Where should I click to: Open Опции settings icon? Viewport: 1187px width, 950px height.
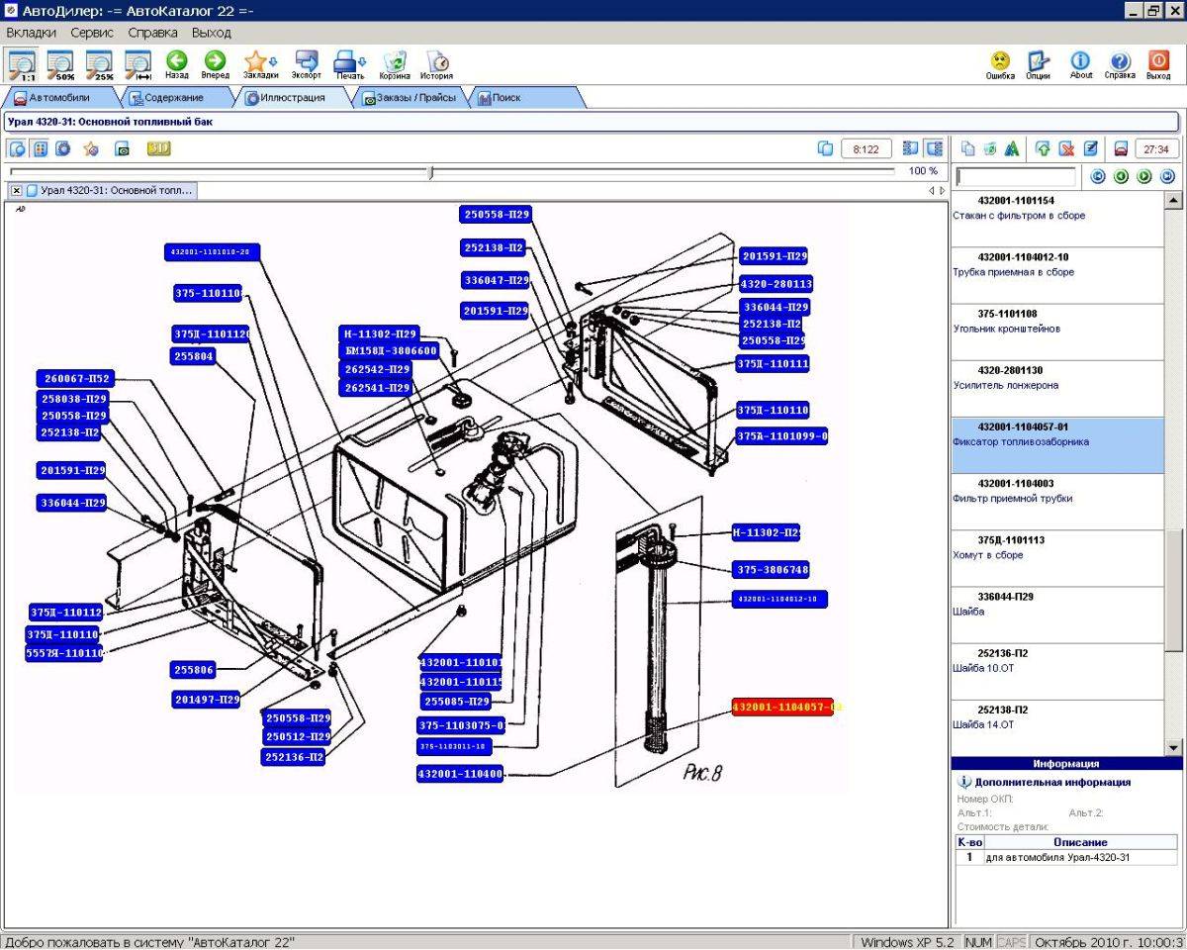pyautogui.click(x=1038, y=64)
